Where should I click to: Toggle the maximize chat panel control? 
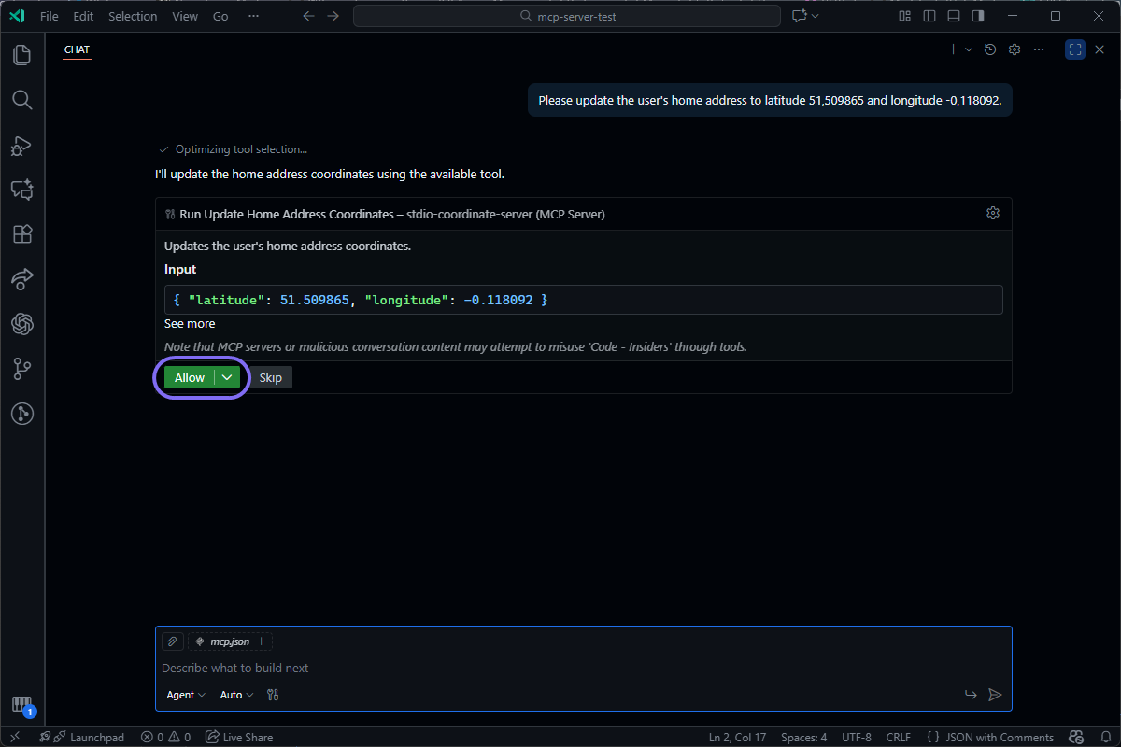coord(1074,49)
